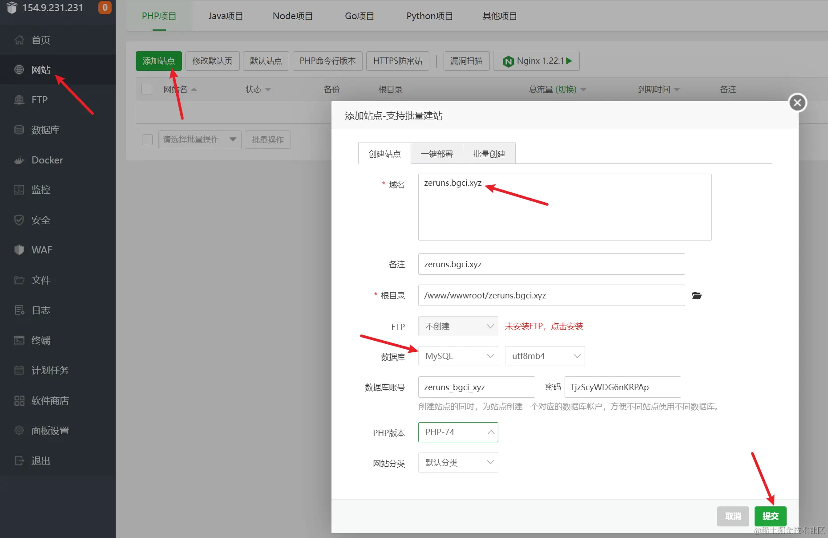Screen dimensions: 828x538
Task: Click the 批量操作 button
Action: [268, 139]
